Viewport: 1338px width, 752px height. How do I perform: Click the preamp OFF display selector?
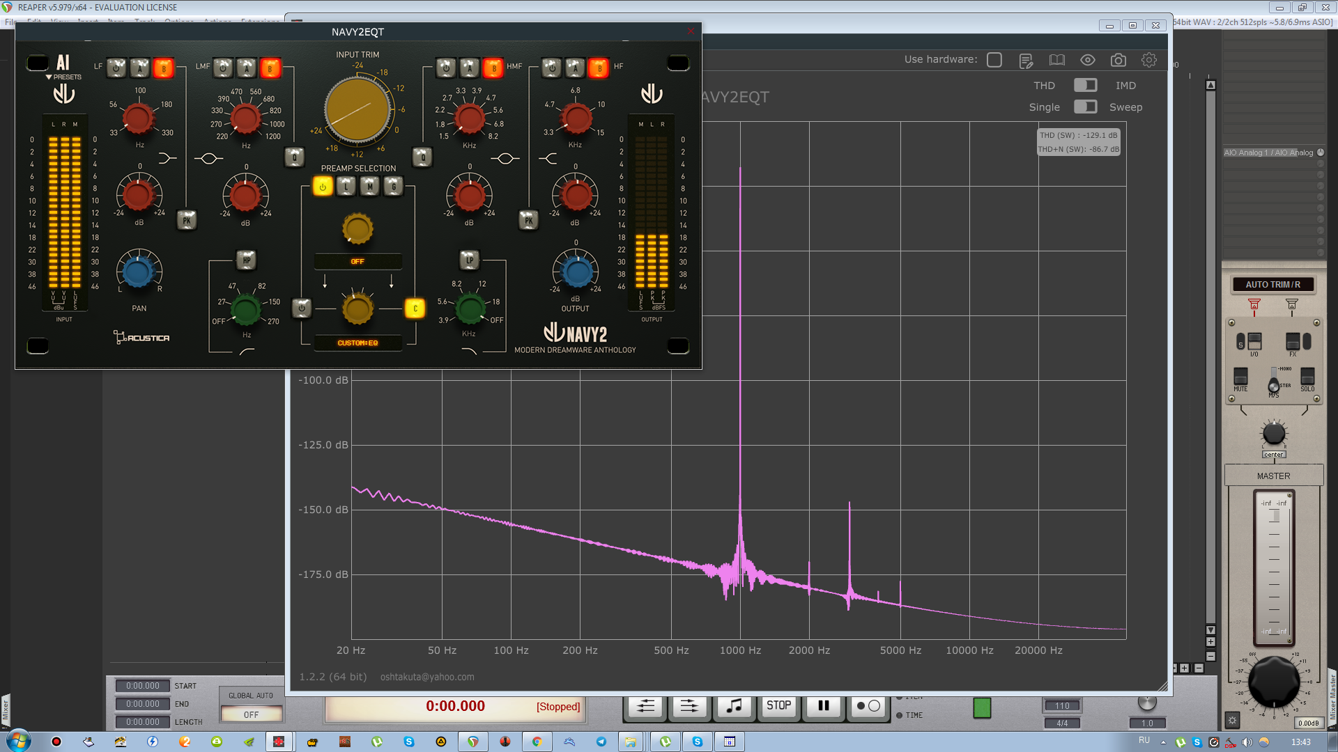[357, 261]
